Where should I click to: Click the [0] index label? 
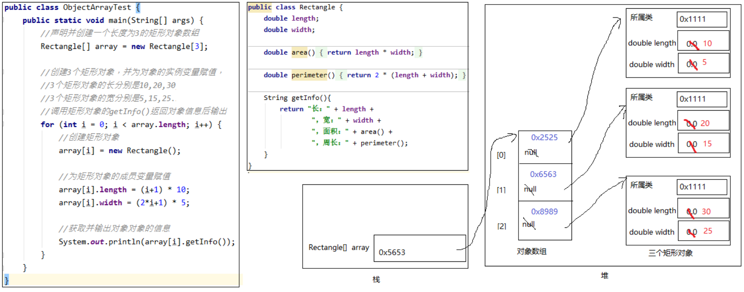[501, 155]
